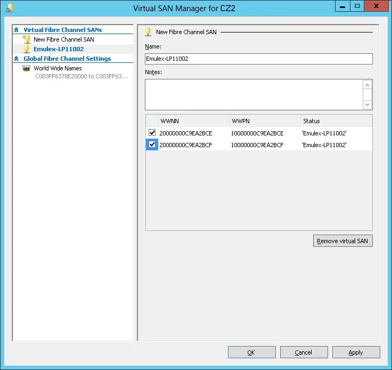Close the Virtual SAN Manager window
This screenshot has width=392, height=370.
coord(376,6)
